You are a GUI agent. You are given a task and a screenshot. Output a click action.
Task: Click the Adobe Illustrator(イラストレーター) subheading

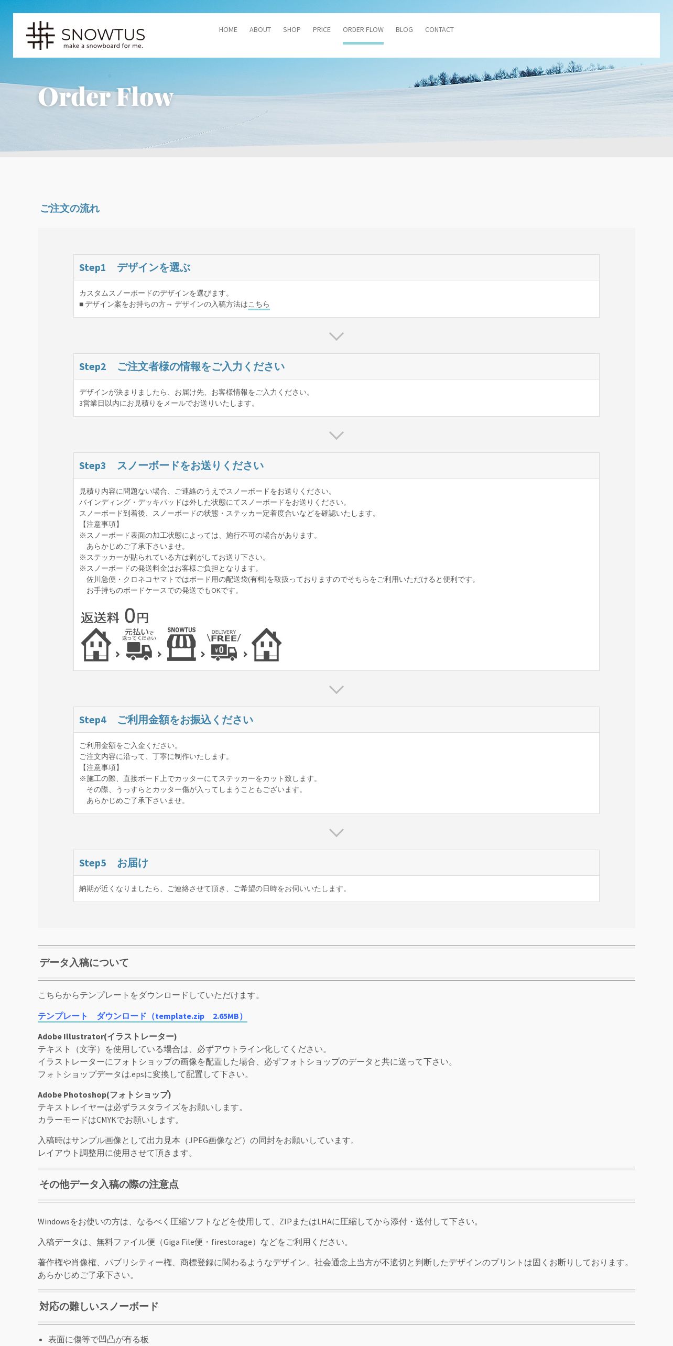click(x=107, y=1036)
